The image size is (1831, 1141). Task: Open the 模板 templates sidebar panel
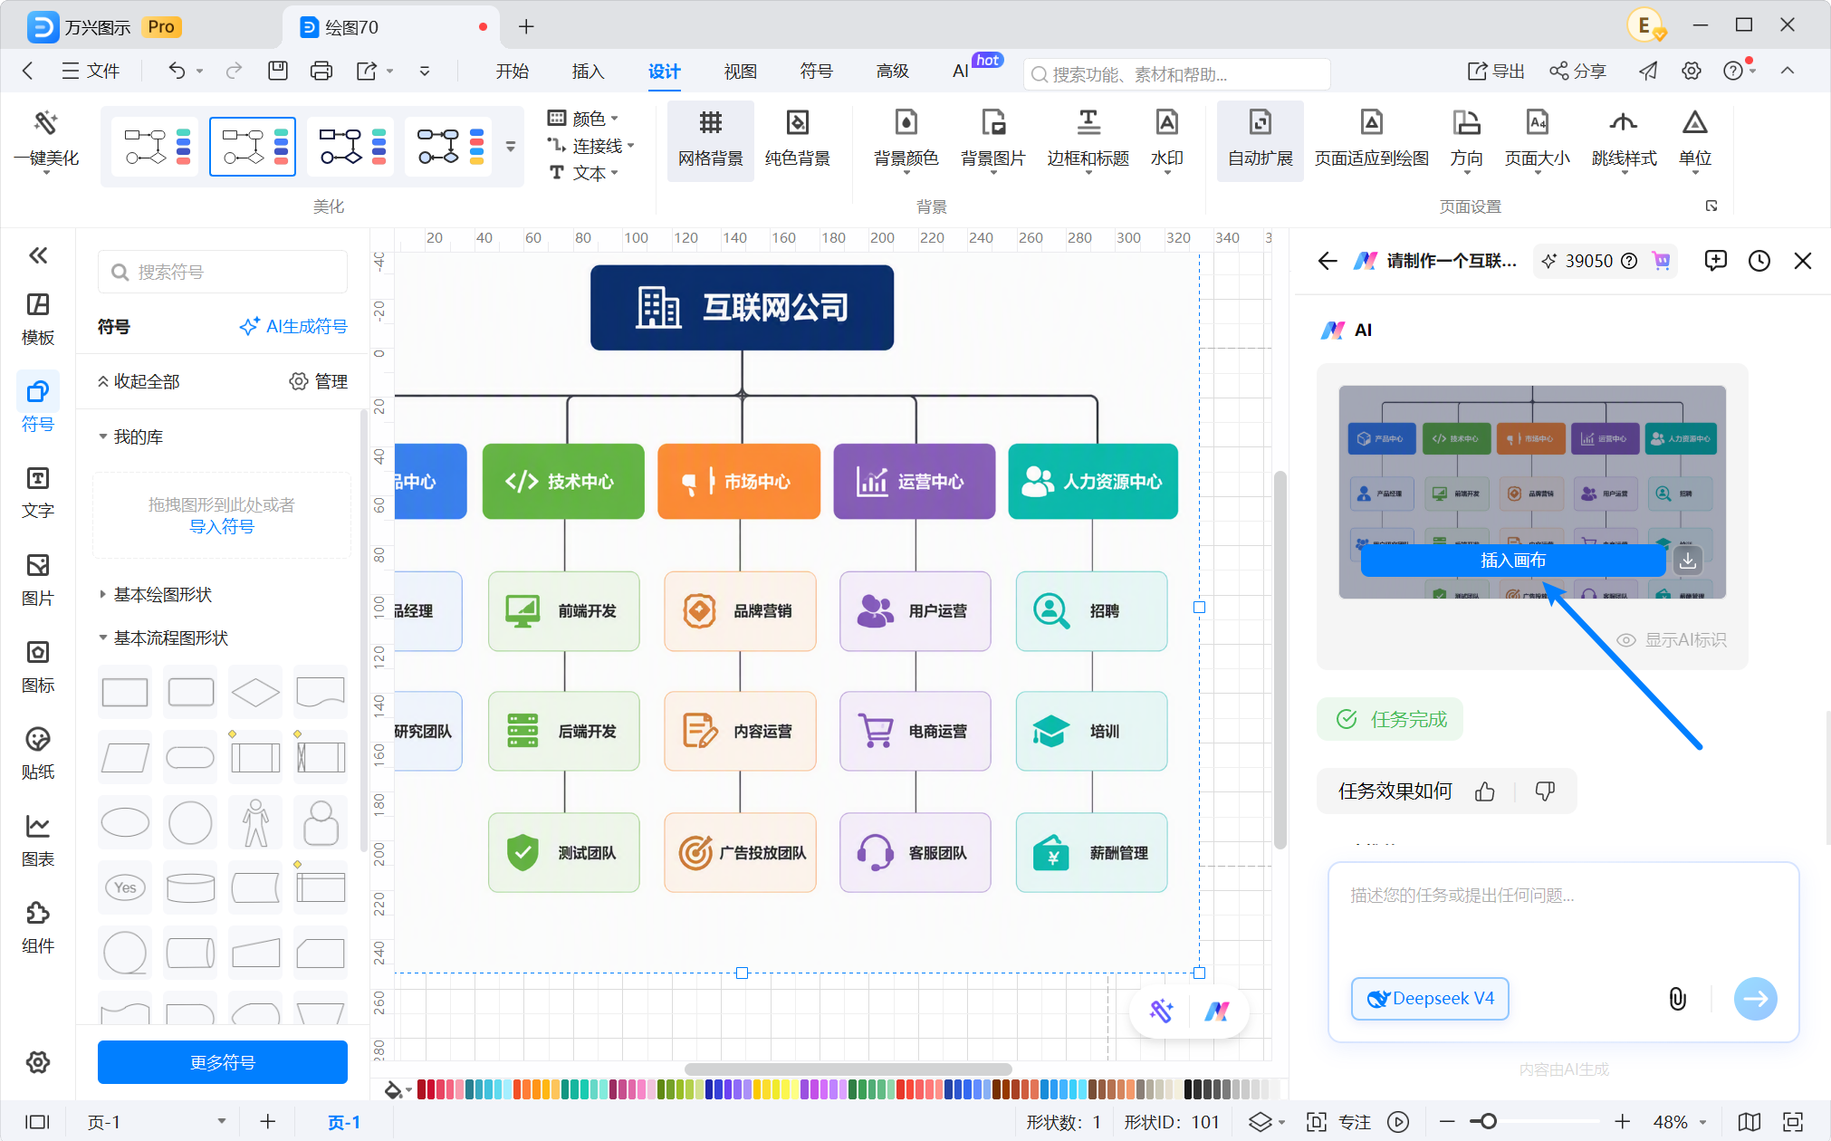(38, 319)
